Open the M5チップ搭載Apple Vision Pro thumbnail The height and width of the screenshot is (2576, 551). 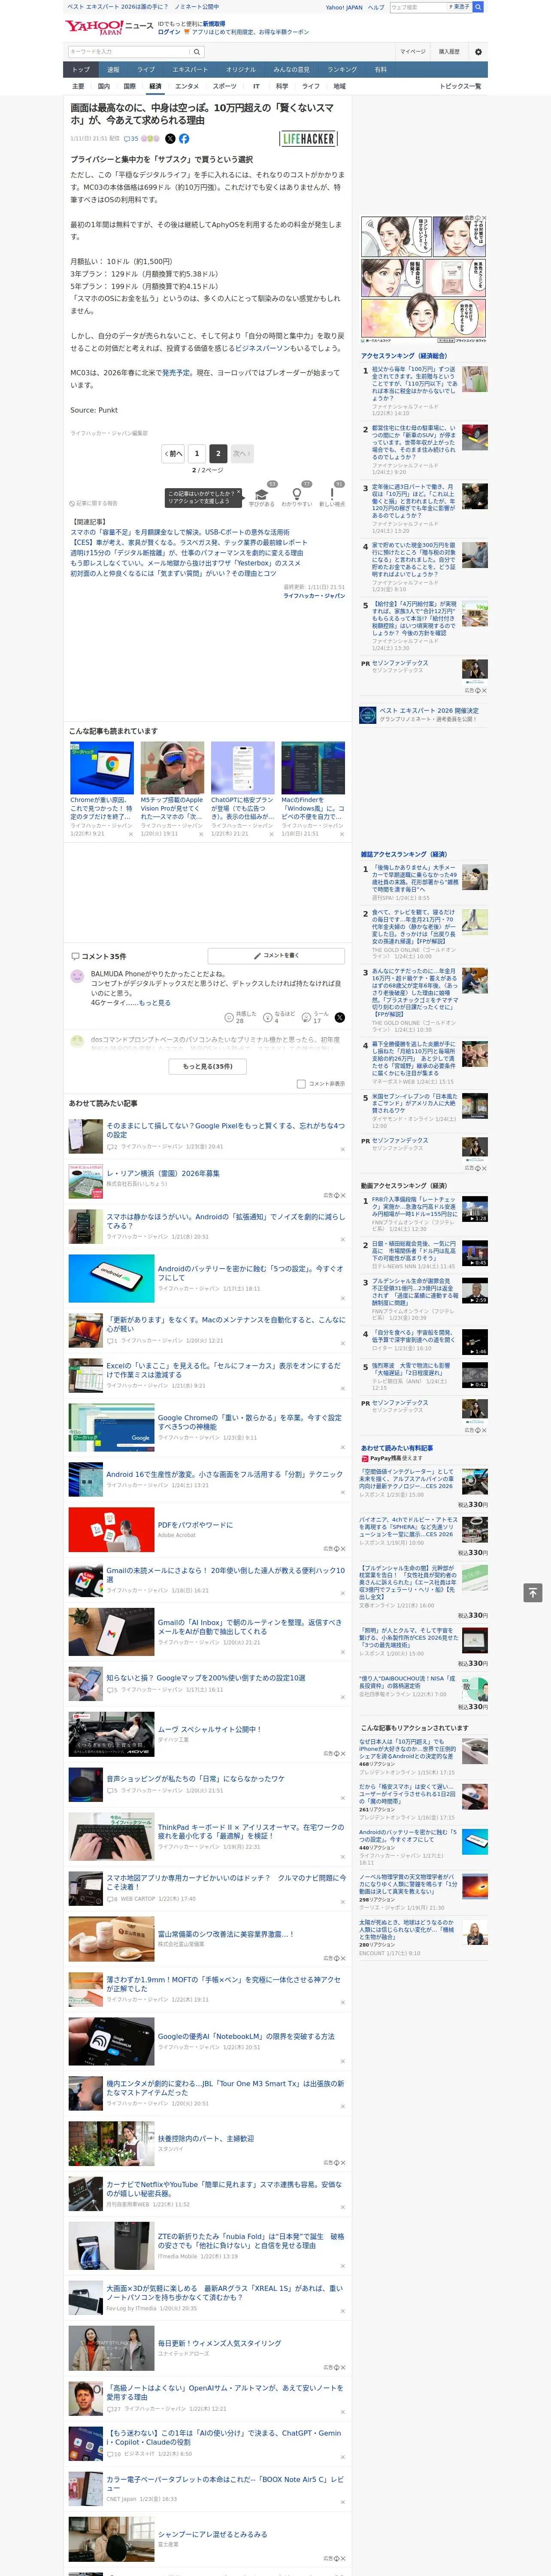pyautogui.click(x=172, y=768)
